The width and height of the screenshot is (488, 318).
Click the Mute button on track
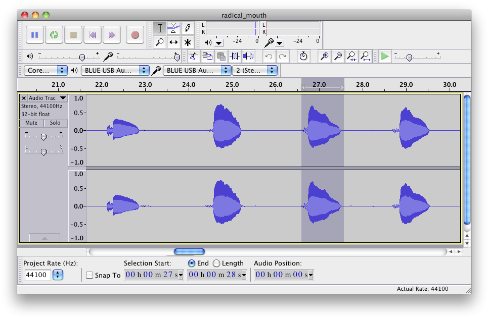pyautogui.click(x=31, y=123)
